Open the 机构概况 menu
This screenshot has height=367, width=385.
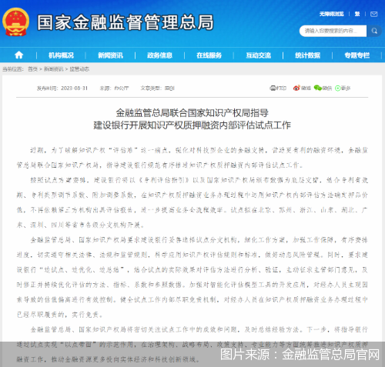point(61,55)
